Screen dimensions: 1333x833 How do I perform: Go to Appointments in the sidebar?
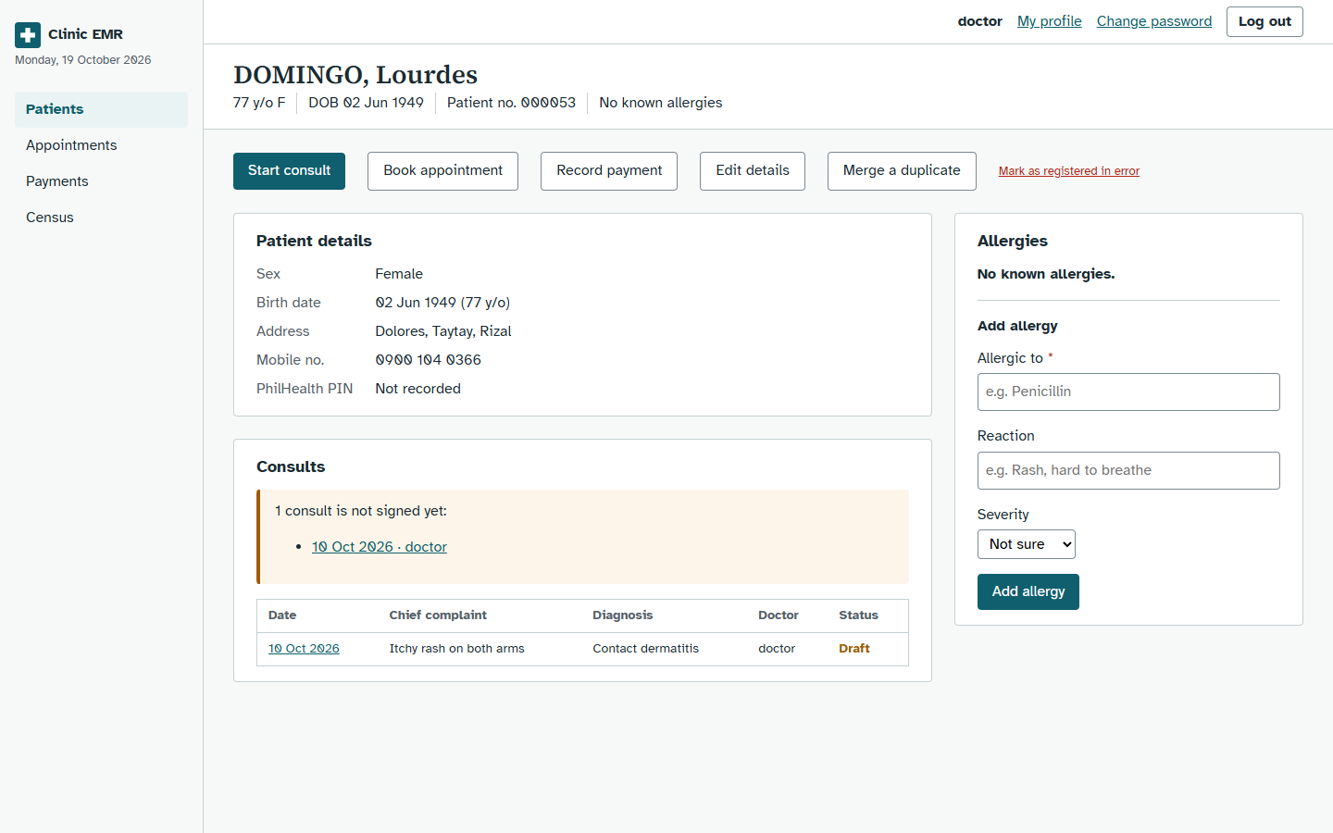pyautogui.click(x=101, y=145)
